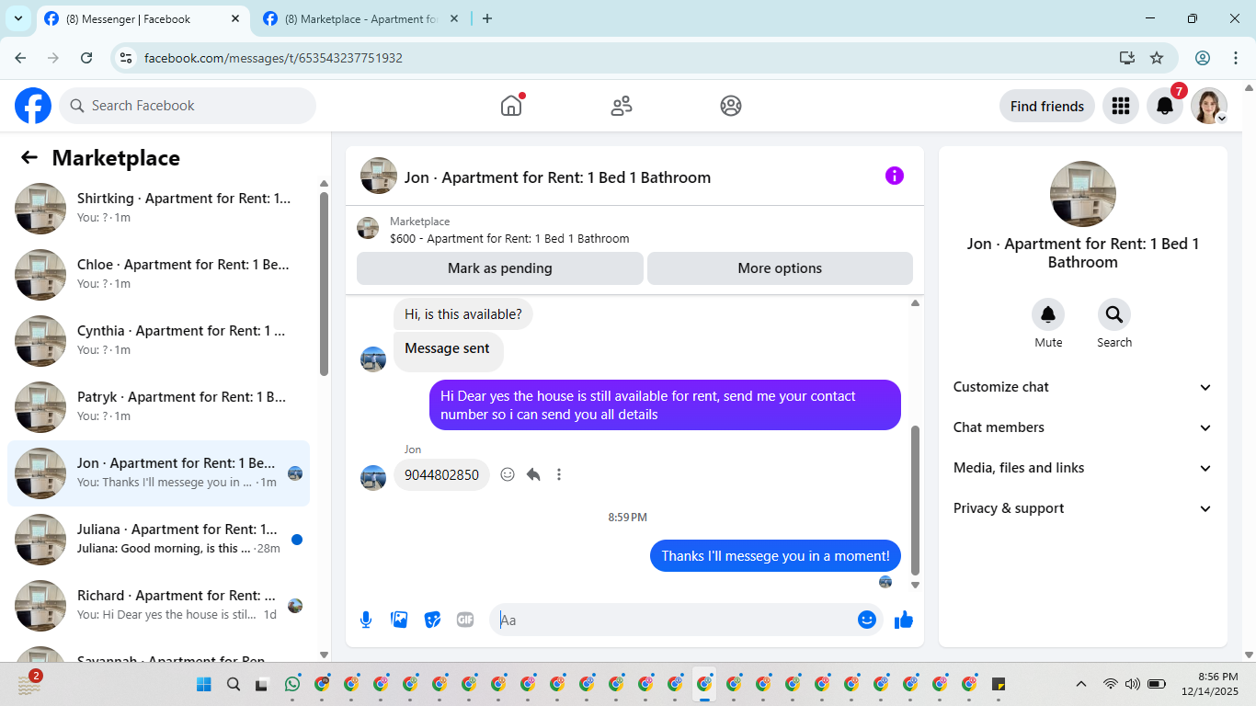Viewport: 1256px width, 706px height.
Task: Show hidden system tray icons
Action: pyautogui.click(x=1081, y=684)
